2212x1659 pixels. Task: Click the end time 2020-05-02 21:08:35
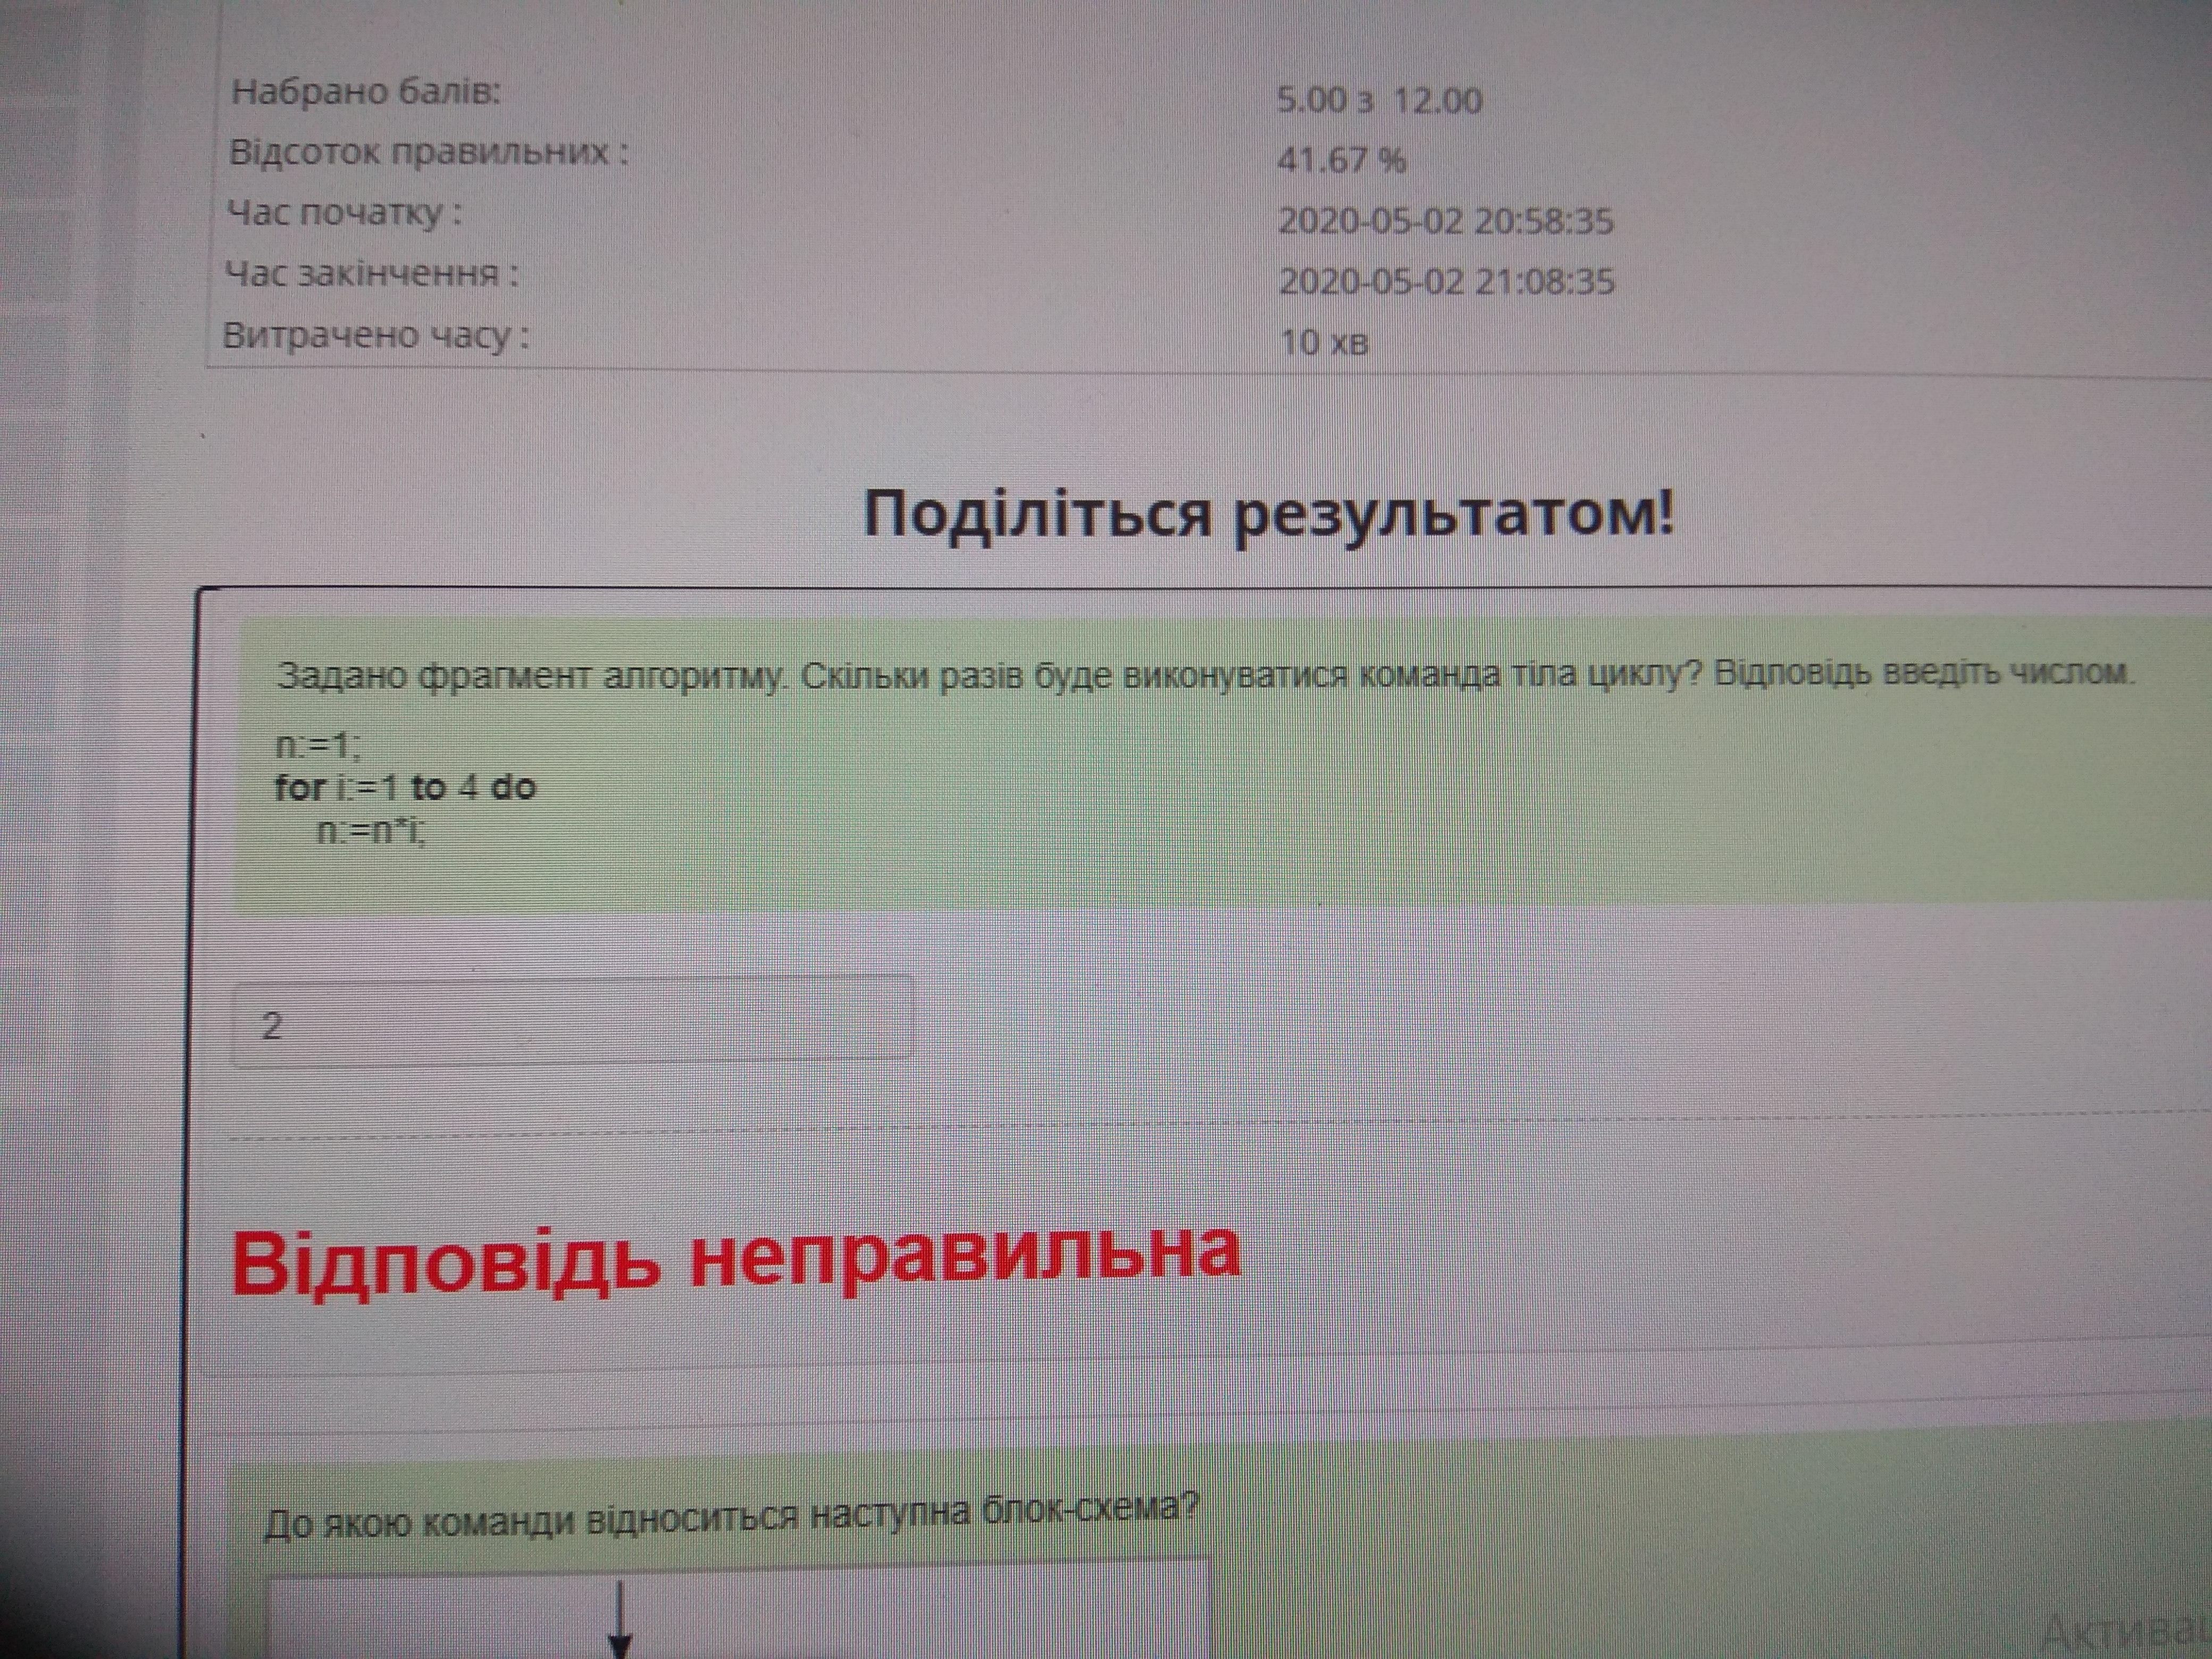tap(1446, 281)
